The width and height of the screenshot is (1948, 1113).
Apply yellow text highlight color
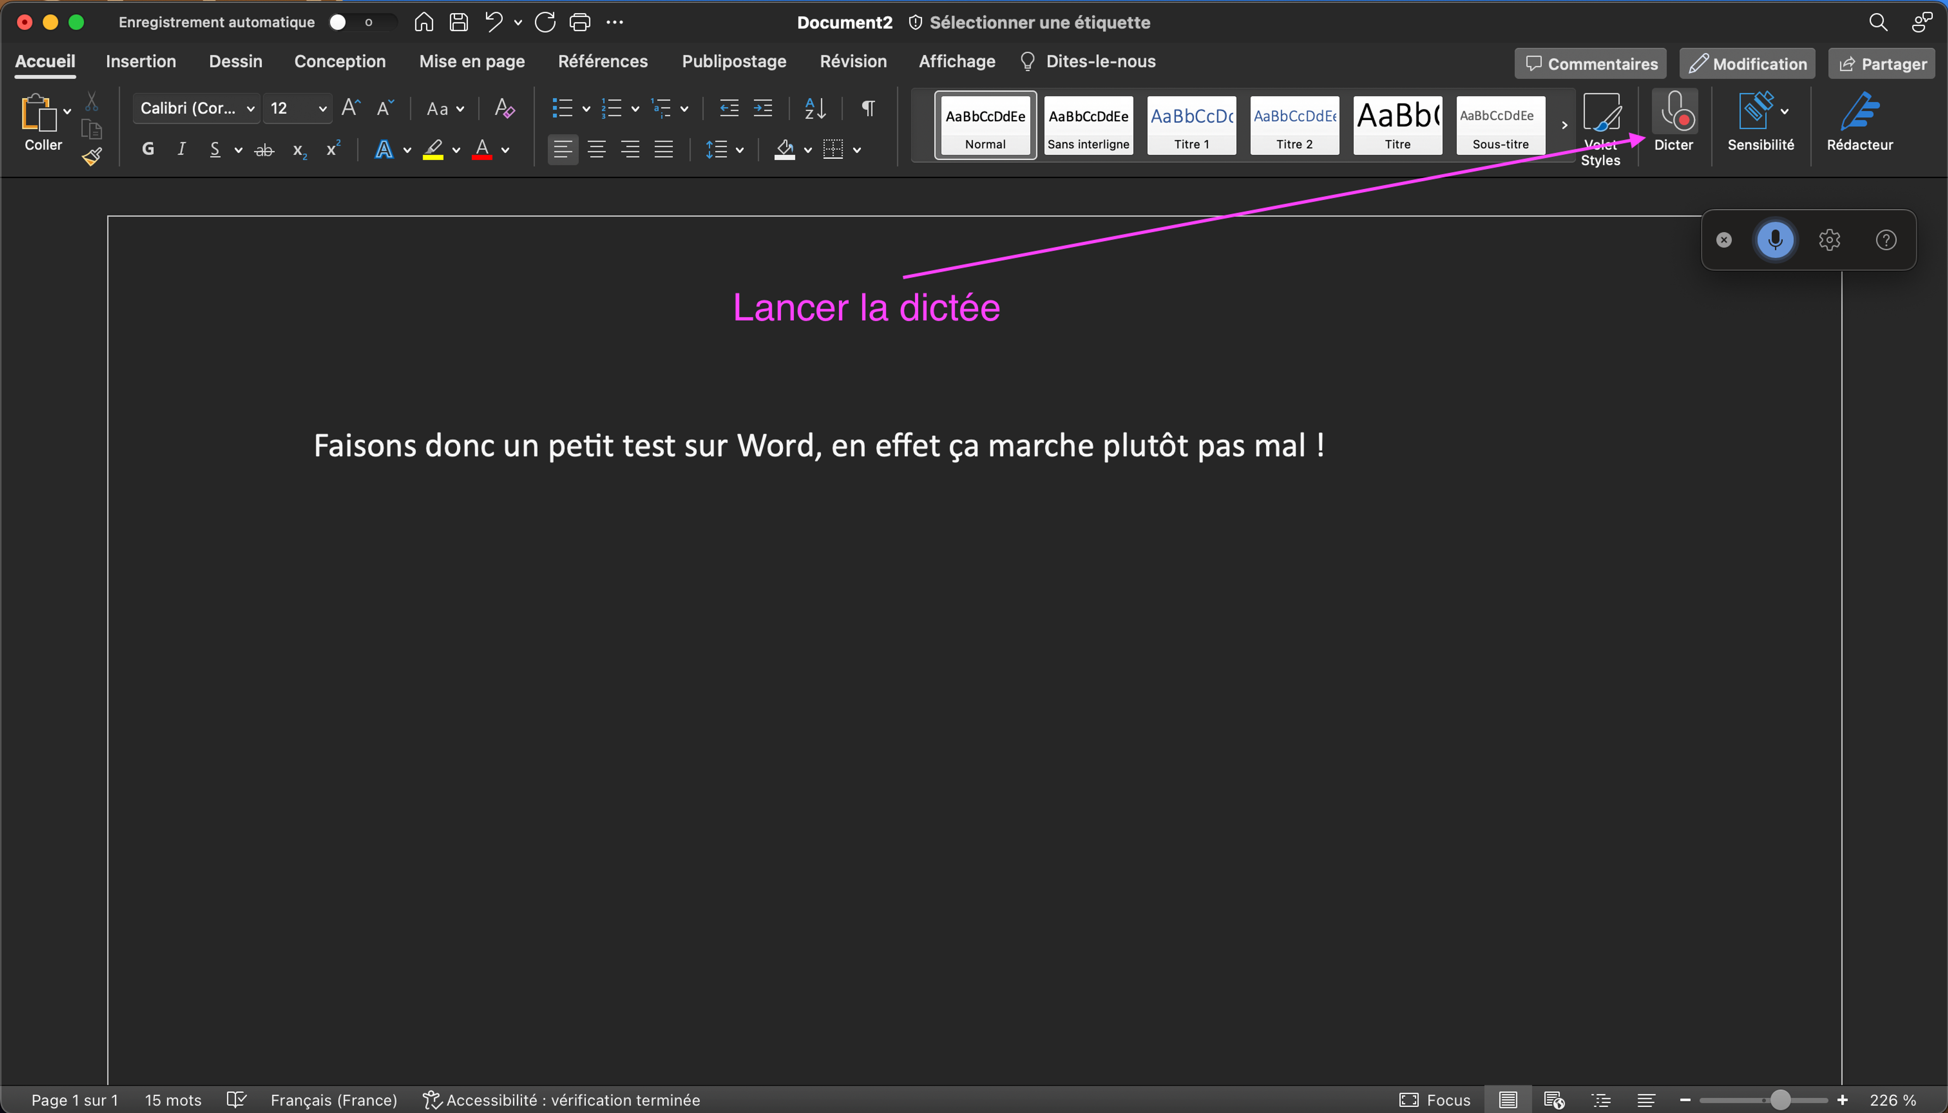[x=433, y=150]
